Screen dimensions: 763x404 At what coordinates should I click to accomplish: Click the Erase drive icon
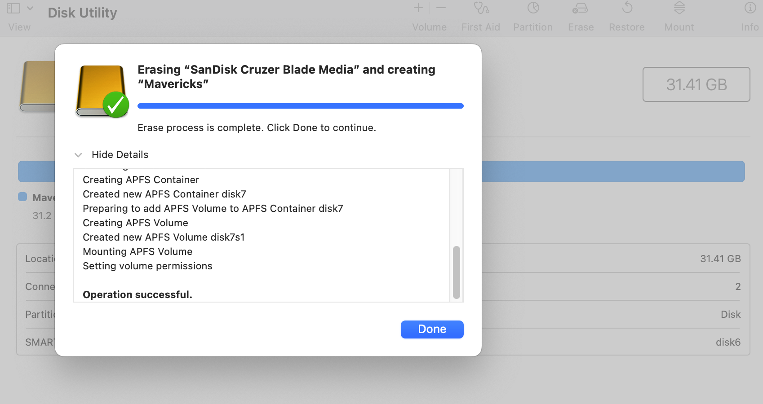(x=580, y=8)
